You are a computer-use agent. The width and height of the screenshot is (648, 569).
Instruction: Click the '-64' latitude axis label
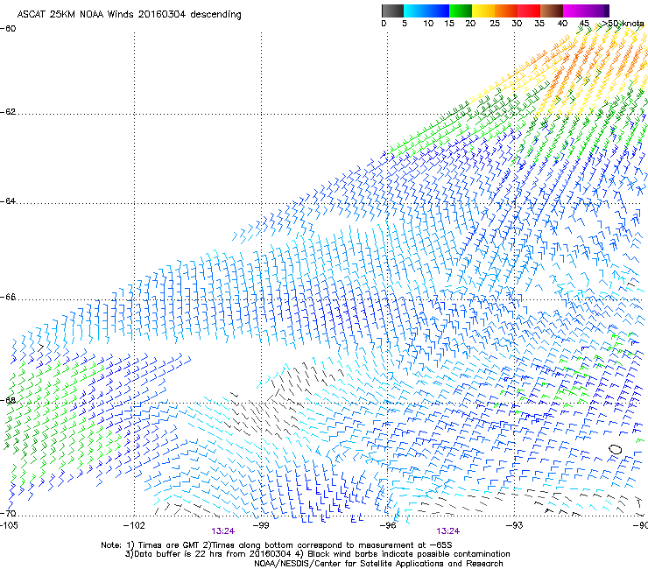8,201
